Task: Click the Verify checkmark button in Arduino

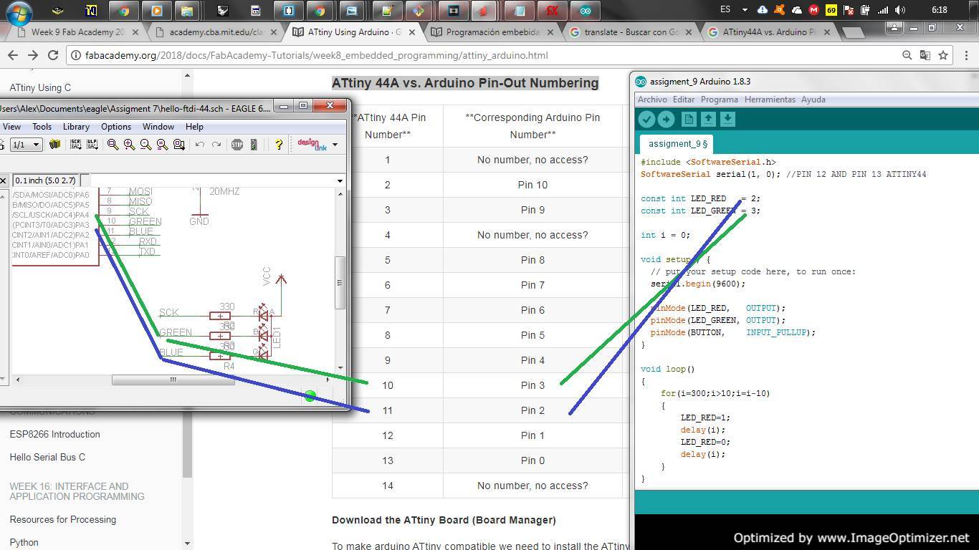Action: (646, 120)
